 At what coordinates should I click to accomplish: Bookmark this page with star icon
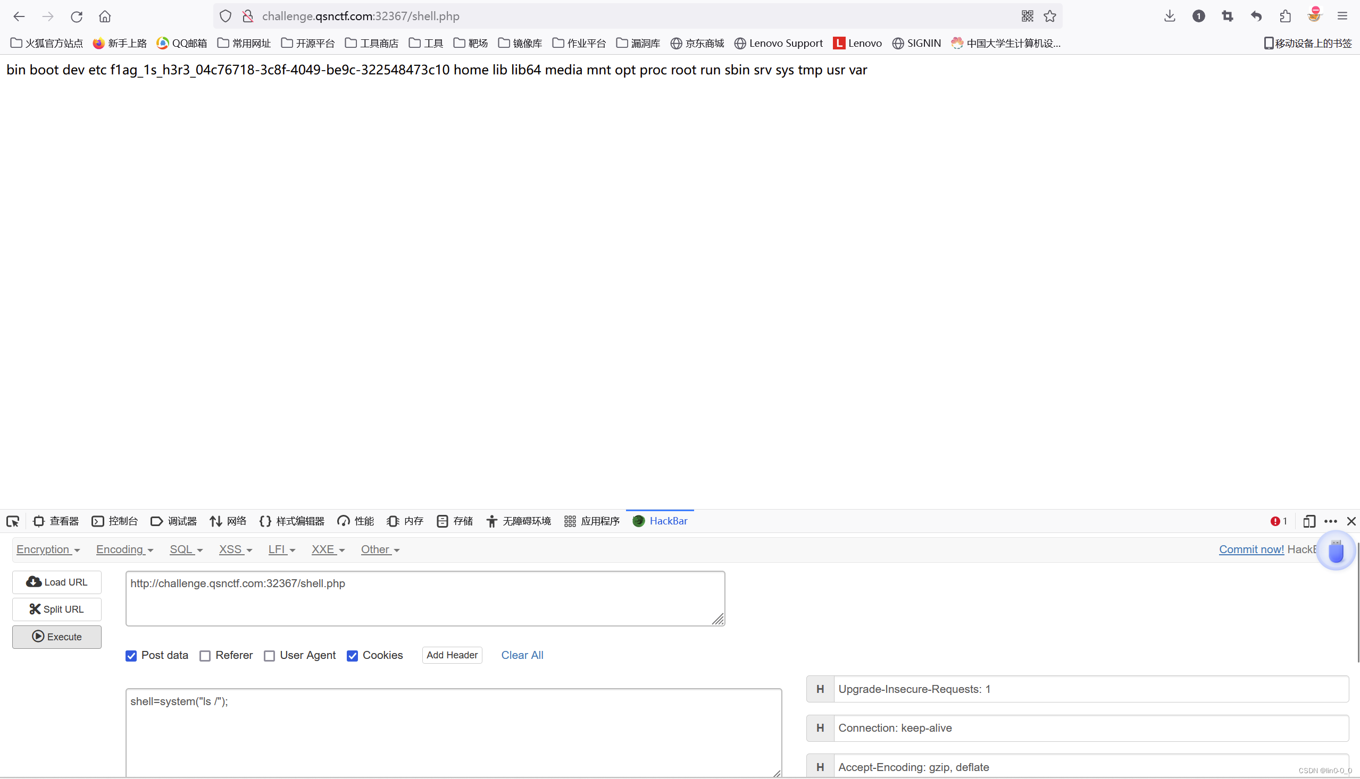[x=1050, y=16]
